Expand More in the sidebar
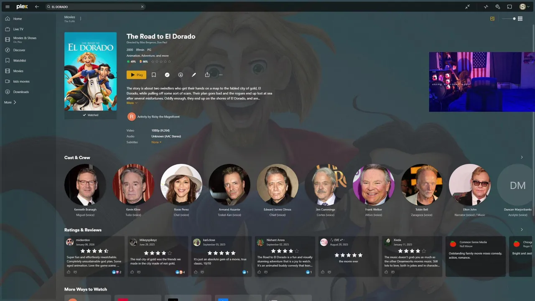The height and width of the screenshot is (301, 535). coord(10,102)
